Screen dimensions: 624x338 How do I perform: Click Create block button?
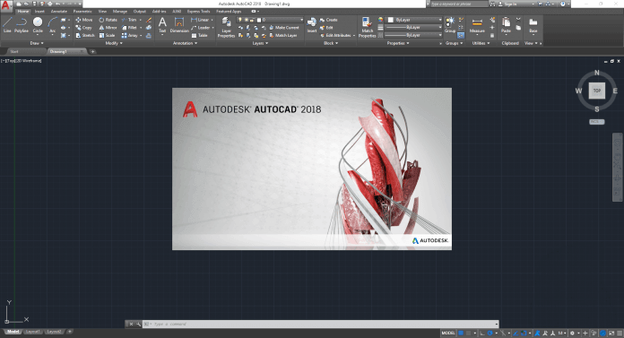(x=329, y=20)
